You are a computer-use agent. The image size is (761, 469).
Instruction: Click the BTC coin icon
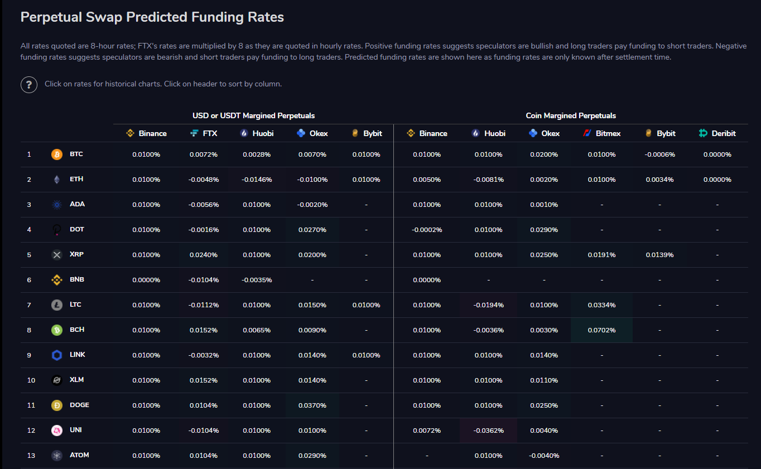coord(57,154)
